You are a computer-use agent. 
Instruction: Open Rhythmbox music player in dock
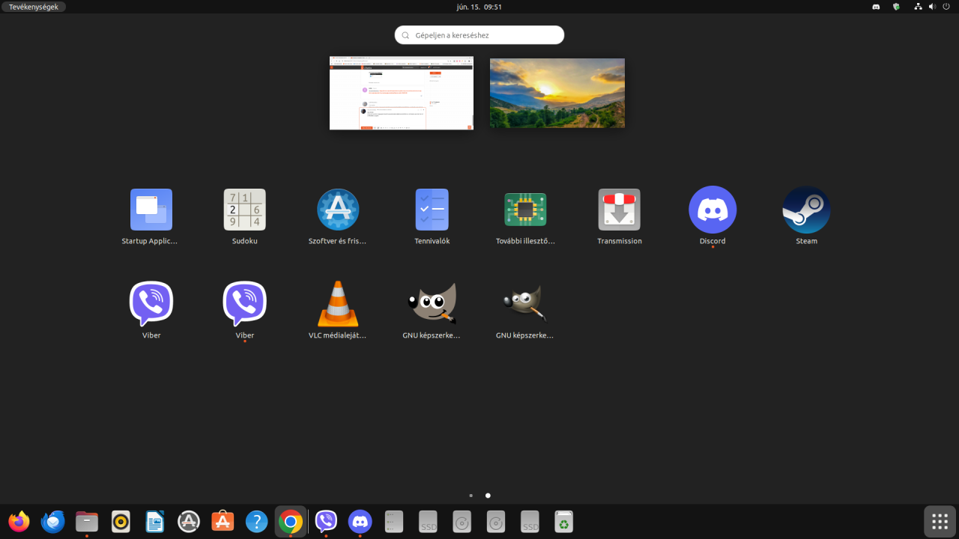click(x=121, y=521)
